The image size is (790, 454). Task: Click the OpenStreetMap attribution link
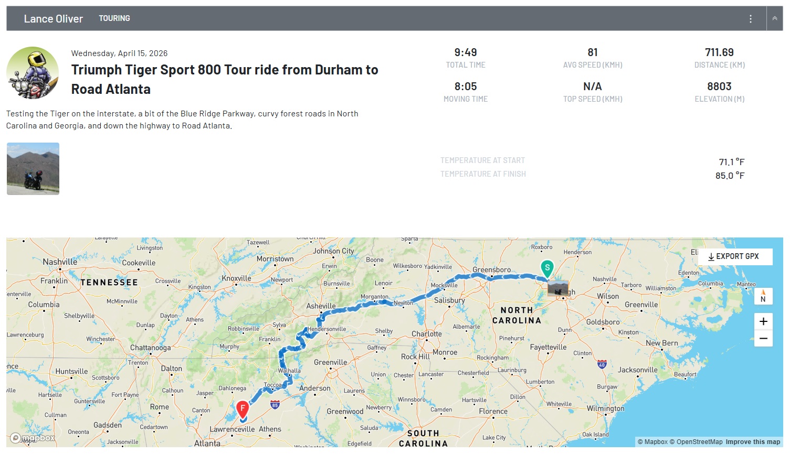pos(699,441)
